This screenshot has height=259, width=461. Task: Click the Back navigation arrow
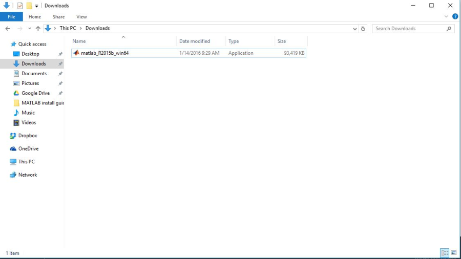pyautogui.click(x=8, y=29)
